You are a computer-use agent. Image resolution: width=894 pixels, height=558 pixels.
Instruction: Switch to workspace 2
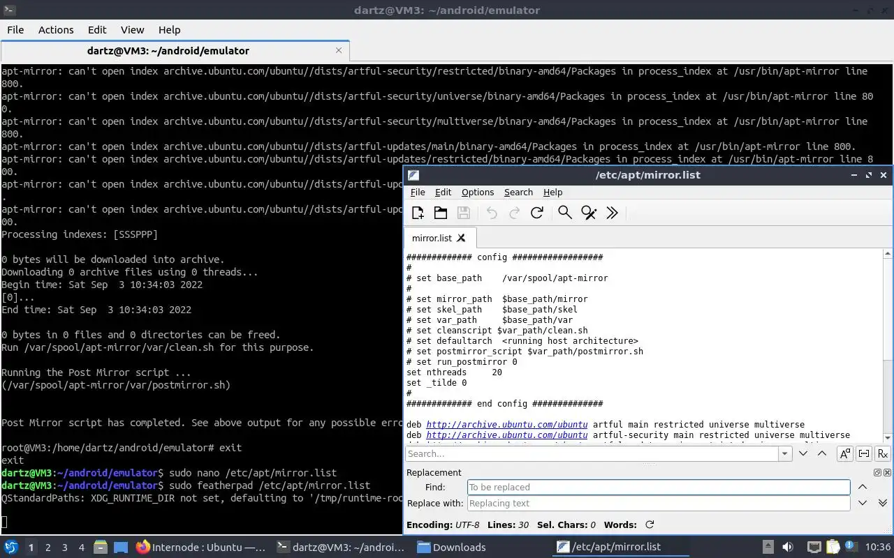(x=48, y=548)
